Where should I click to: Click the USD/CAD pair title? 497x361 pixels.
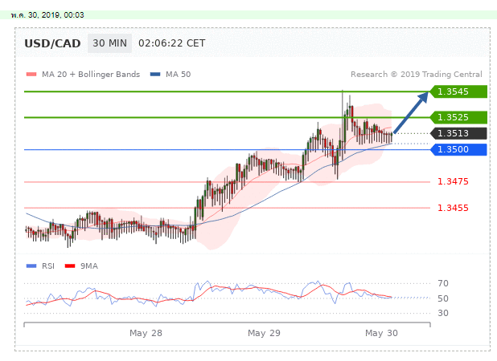pos(52,43)
